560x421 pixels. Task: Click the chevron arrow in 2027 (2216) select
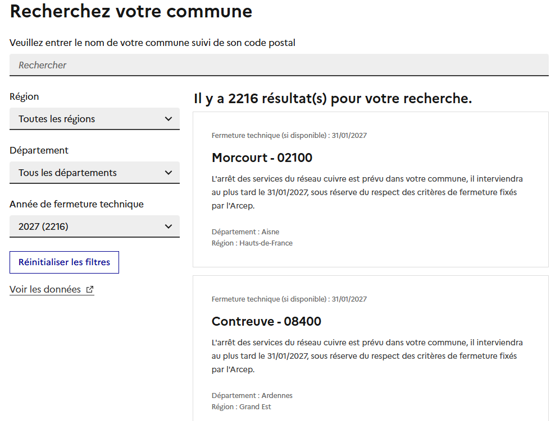pos(169,226)
